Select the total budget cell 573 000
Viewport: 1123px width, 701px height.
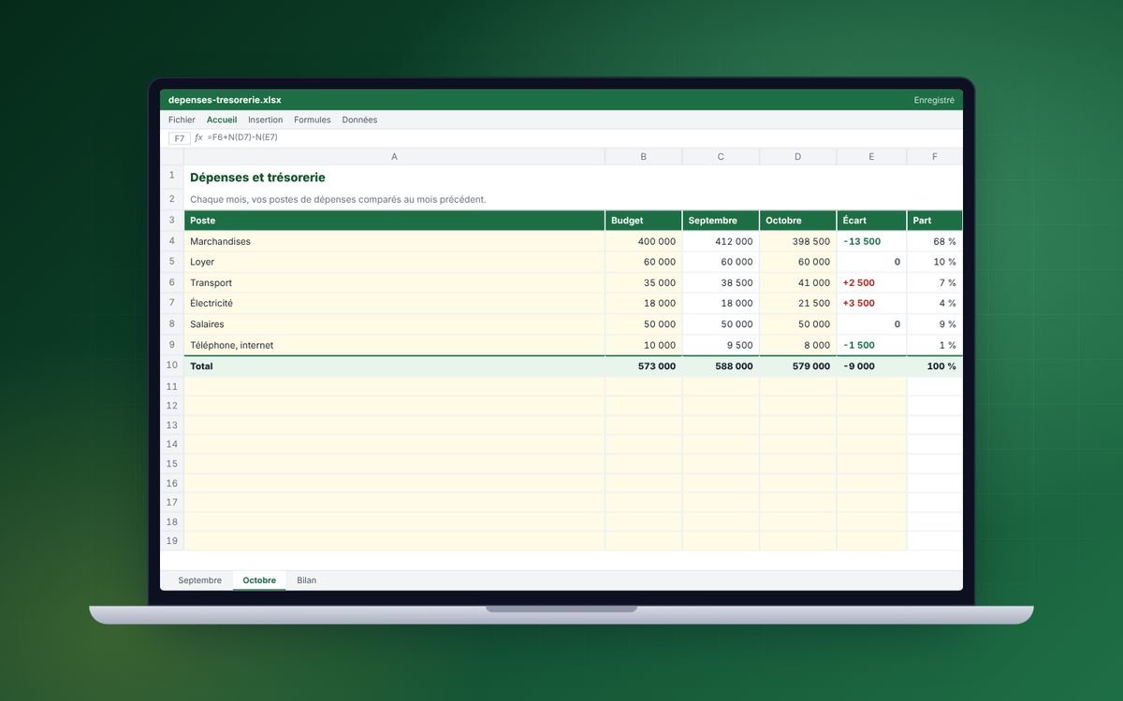(643, 366)
